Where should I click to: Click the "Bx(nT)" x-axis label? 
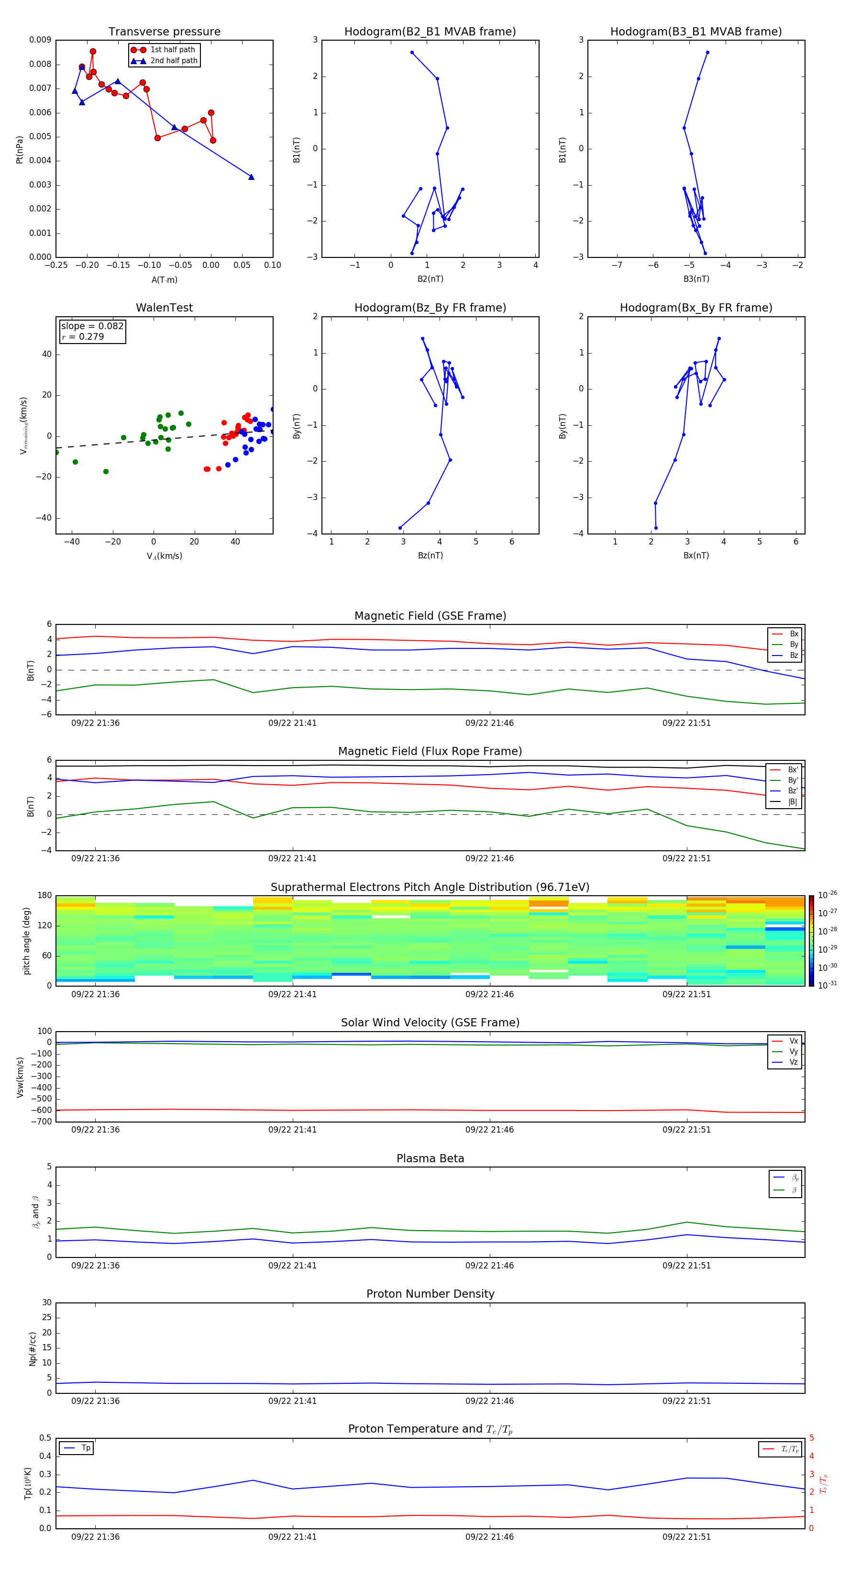[696, 556]
